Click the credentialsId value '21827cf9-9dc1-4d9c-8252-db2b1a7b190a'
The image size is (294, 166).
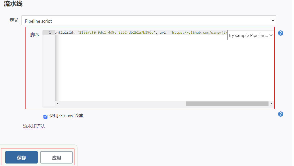(x=116, y=32)
